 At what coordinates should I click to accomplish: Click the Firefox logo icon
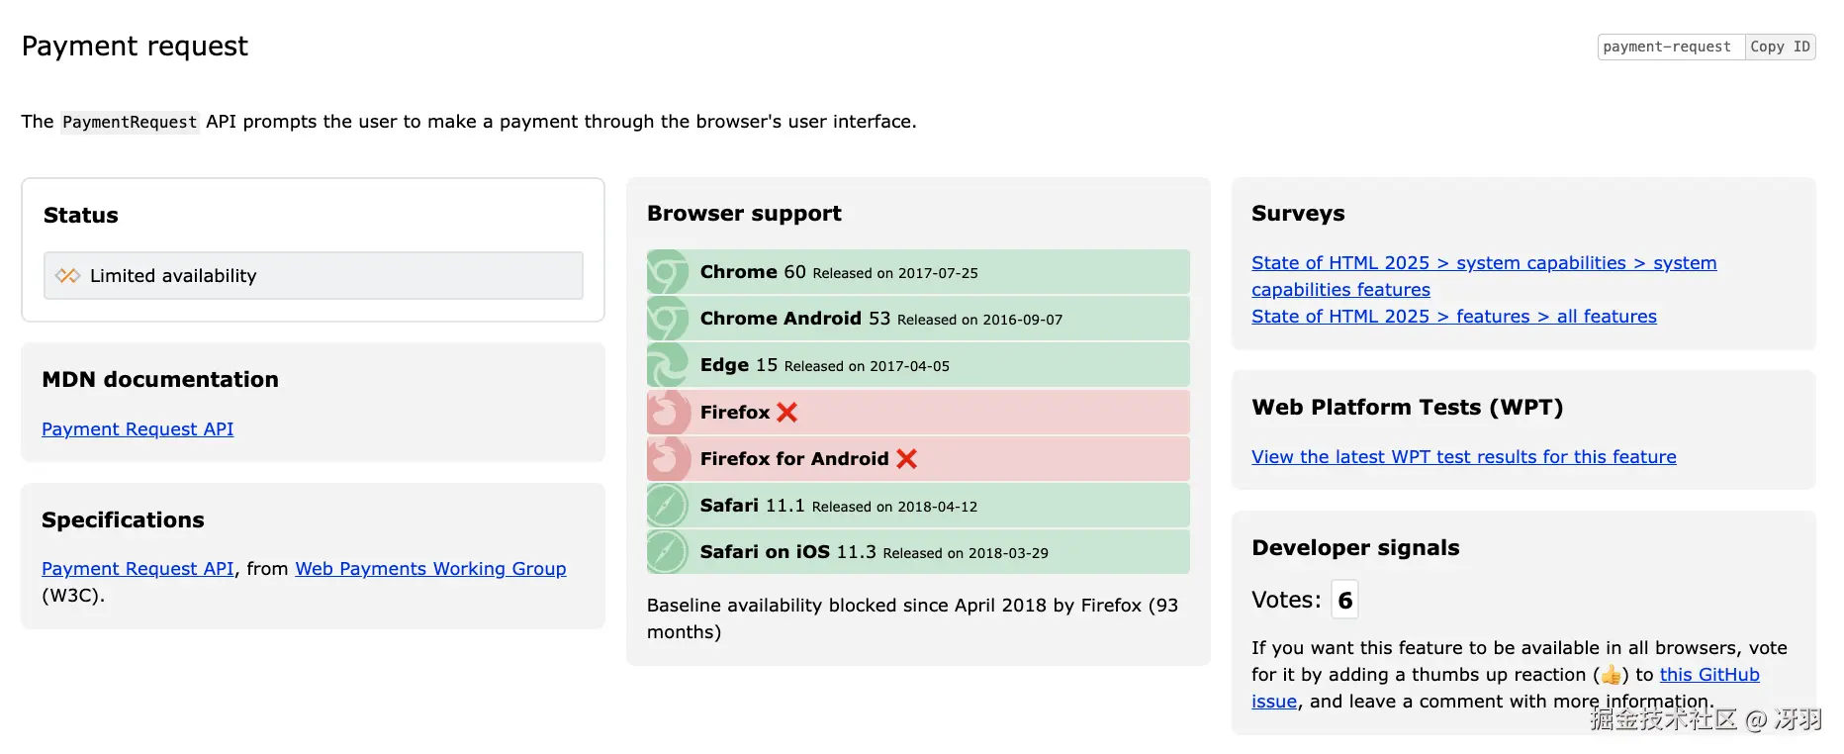pos(668,412)
